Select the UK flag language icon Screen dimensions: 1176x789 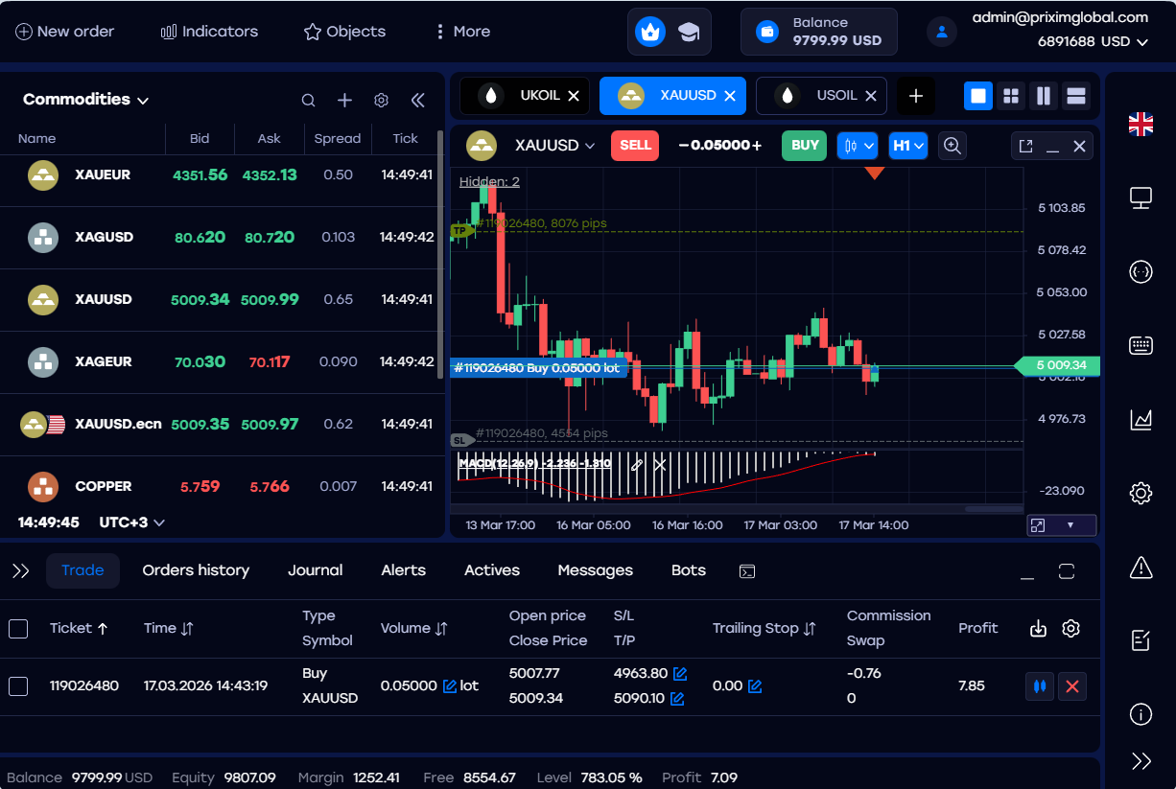pos(1141,124)
